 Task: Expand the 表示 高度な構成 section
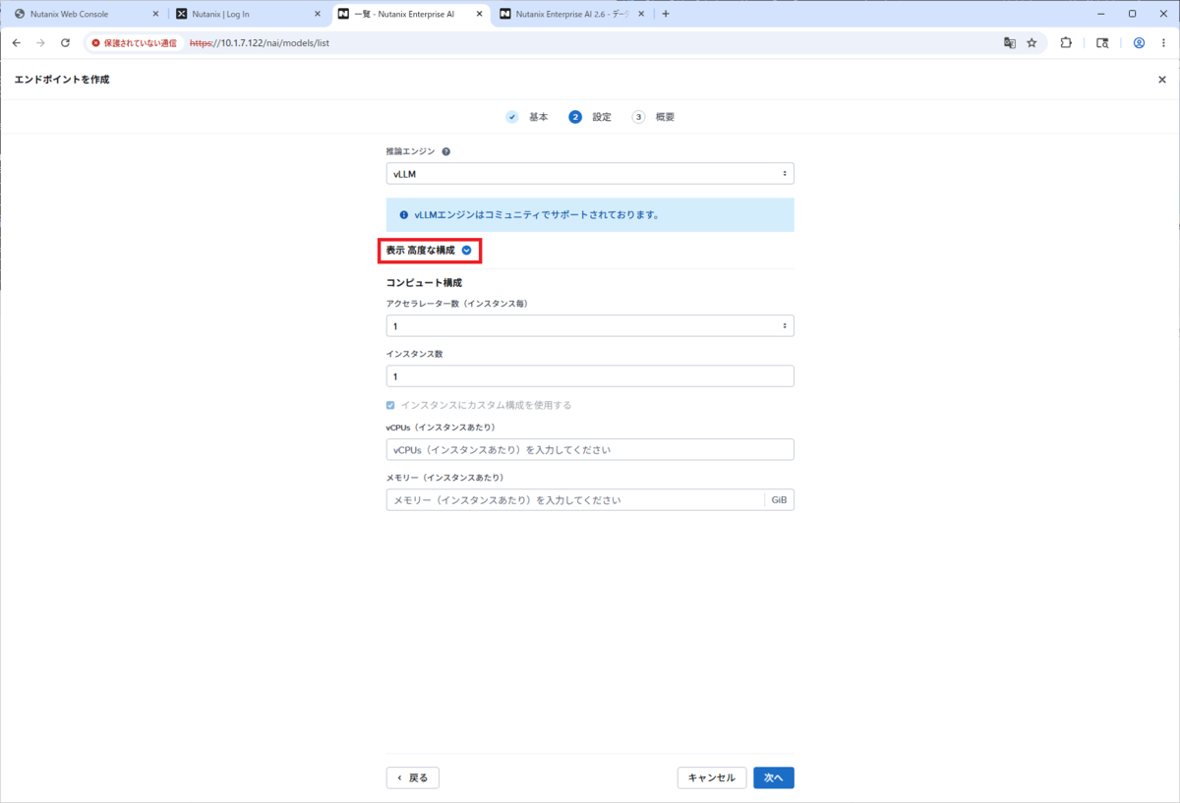[x=429, y=251]
